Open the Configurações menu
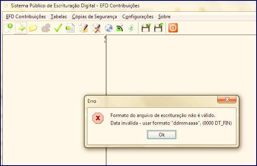The width and height of the screenshot is (257, 166). point(138,17)
